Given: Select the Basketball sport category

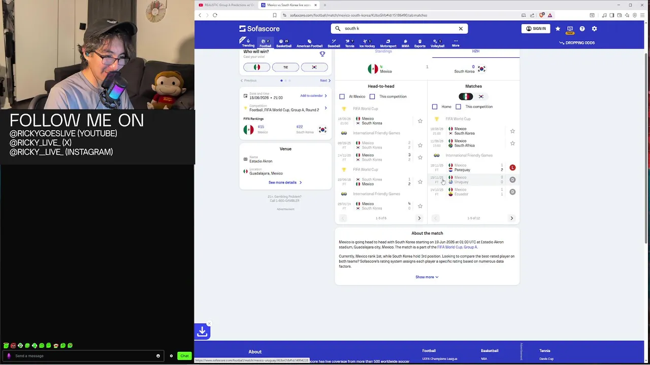Looking at the screenshot, I should point(284,43).
